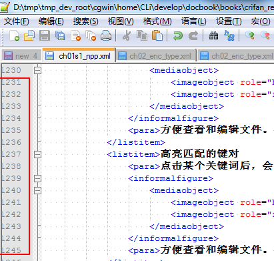Select line number 1242 in margin

click(11, 214)
